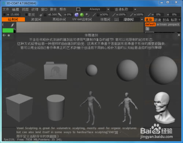This screenshot has width=183, height=143.
Task: Choose the small sphere start mesh
Action: pyautogui.click(x=91, y=70)
